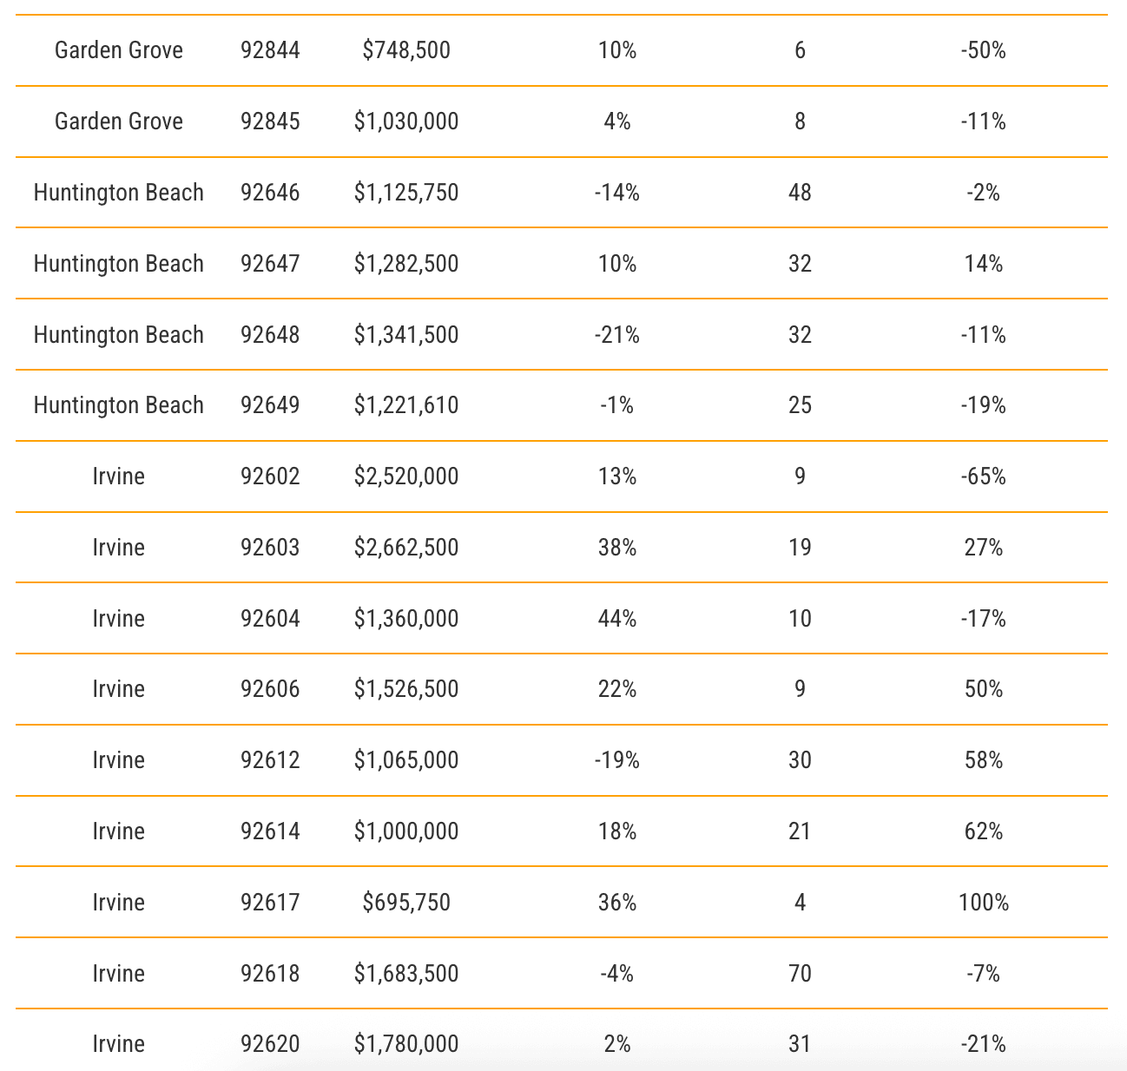Select the $2,662,500 price cell
Screen dimensions: 1127x1071
(406, 548)
